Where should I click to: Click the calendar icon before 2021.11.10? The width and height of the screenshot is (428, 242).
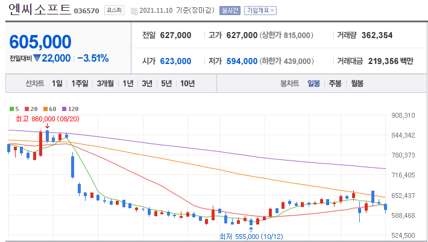click(x=134, y=11)
